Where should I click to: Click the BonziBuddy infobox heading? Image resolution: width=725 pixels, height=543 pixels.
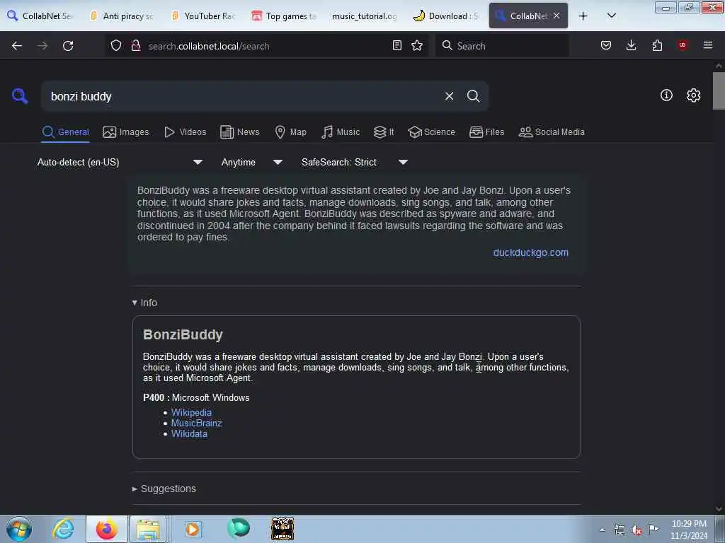[x=183, y=334]
